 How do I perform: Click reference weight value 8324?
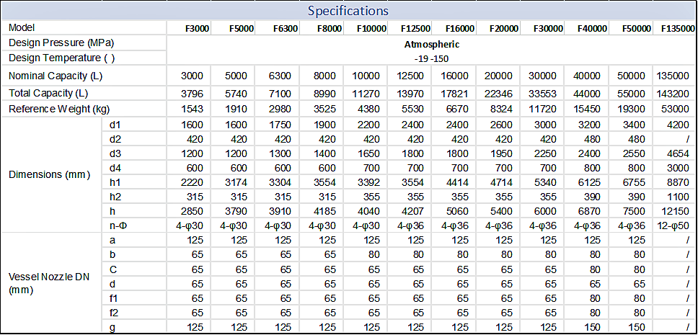coord(501,109)
